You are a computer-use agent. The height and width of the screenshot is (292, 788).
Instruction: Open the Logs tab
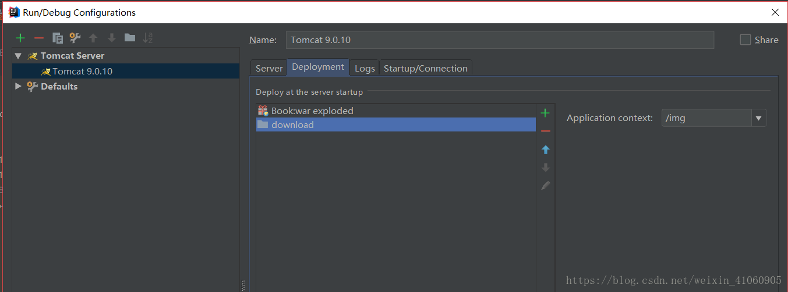365,68
